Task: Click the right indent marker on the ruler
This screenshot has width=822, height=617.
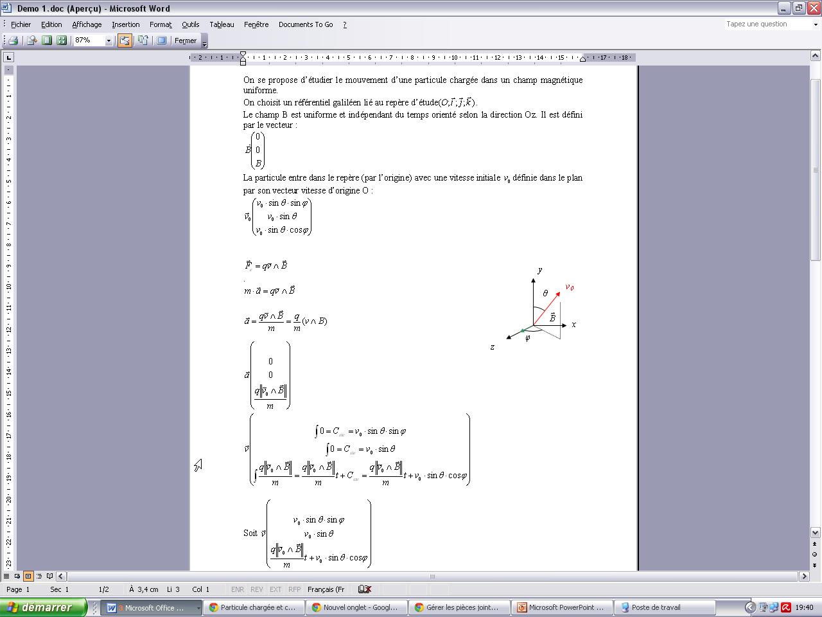Action: click(x=582, y=60)
